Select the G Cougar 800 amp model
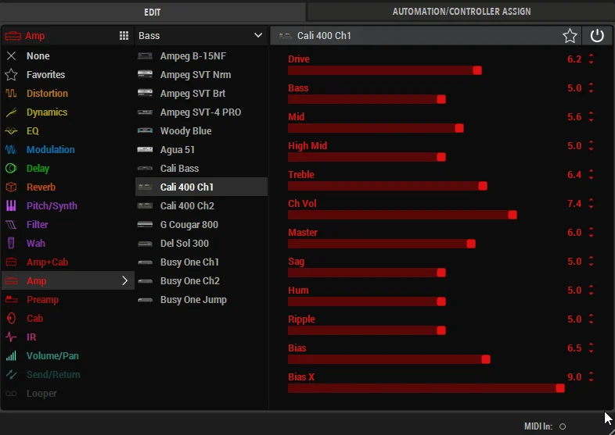Viewport: 615px width, 435px height. click(201, 225)
